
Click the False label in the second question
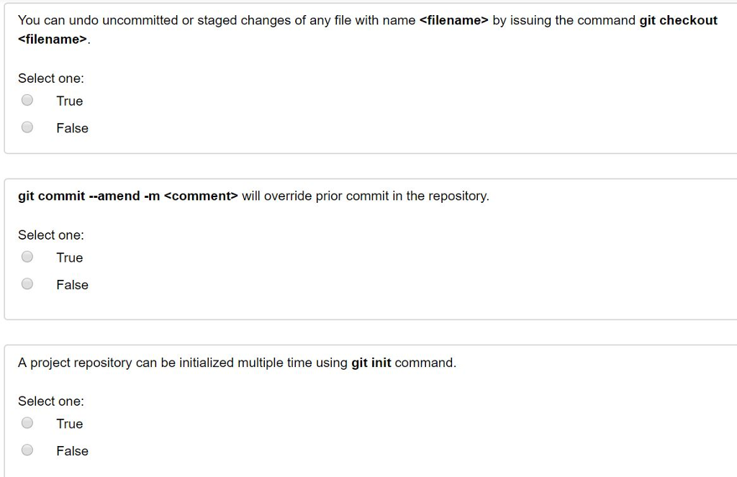(72, 284)
